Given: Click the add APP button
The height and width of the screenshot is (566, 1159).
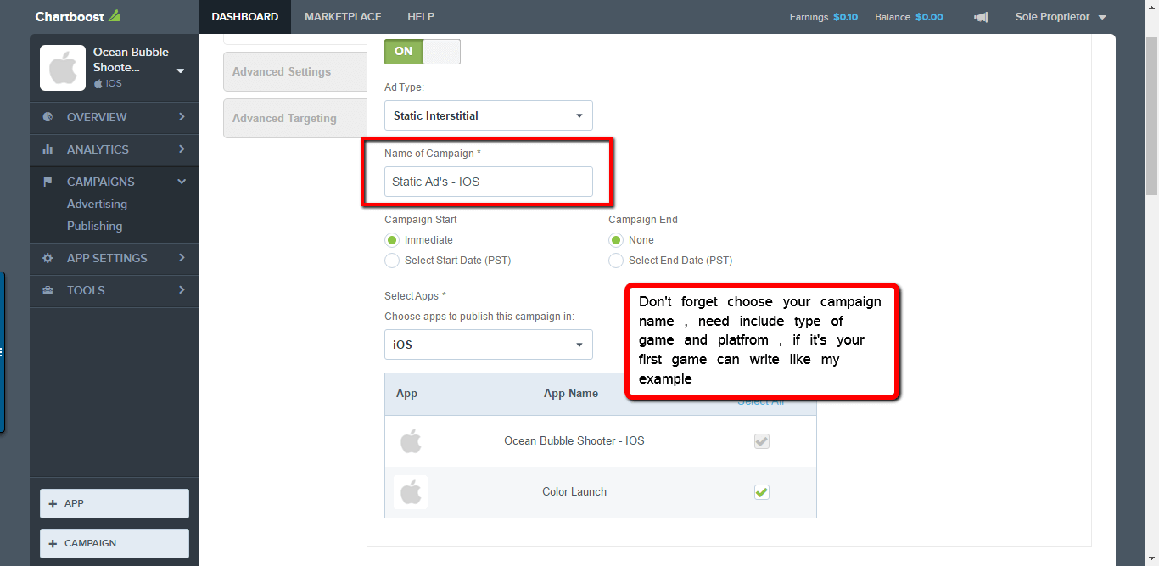Looking at the screenshot, I should point(115,503).
